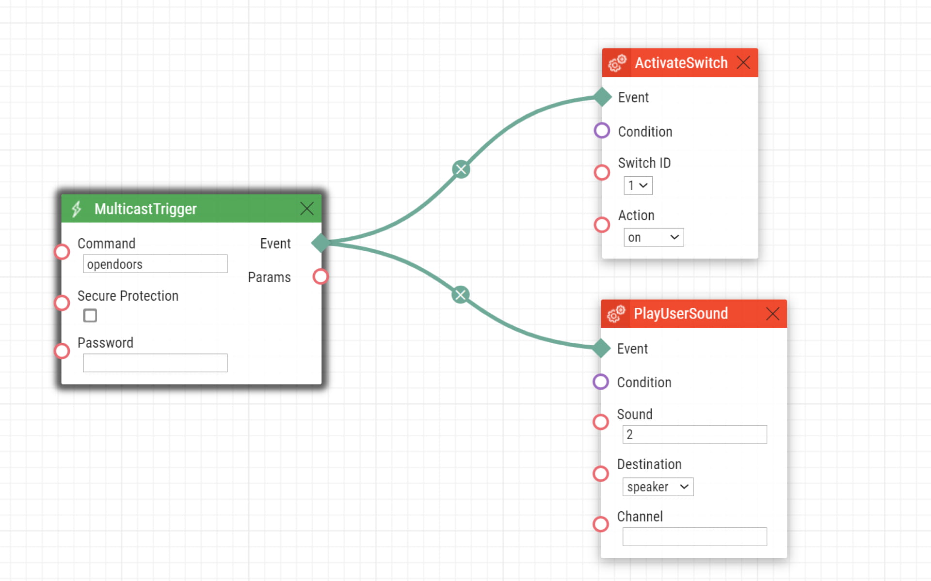This screenshot has height=581, width=931.
Task: Click the Sound field containing 2
Action: pyautogui.click(x=695, y=434)
